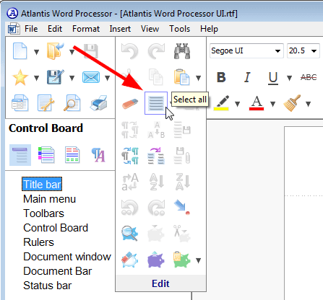The height and width of the screenshot is (300, 323).
Task: Go to the Control Board heading in list
Action: point(56,228)
